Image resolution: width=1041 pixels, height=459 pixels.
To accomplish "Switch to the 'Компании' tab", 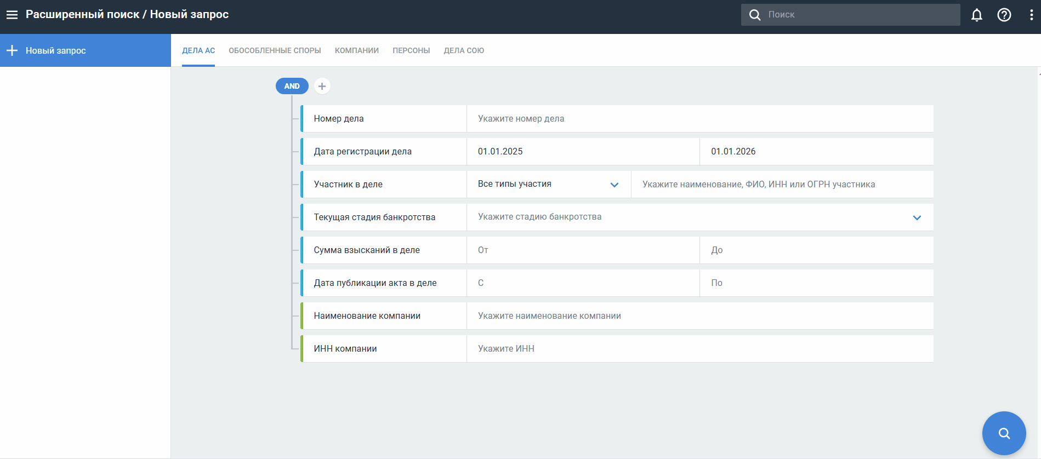I will point(356,50).
